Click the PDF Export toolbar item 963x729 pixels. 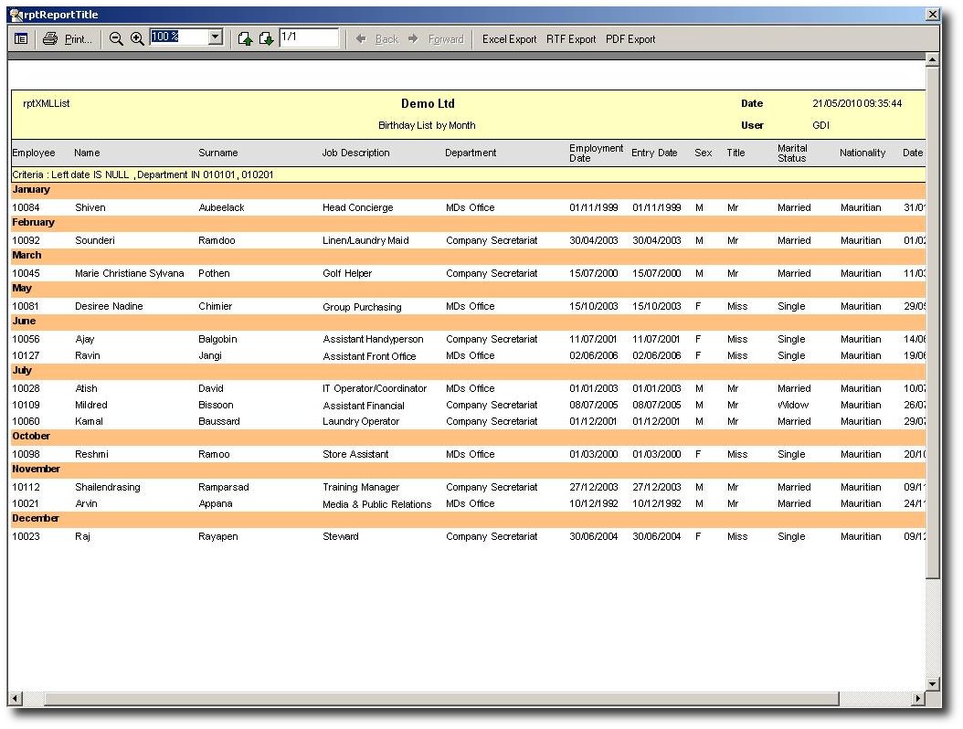coord(630,39)
